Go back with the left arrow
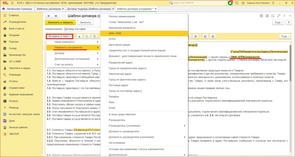This screenshot has width=295, height=157. click(x=49, y=16)
